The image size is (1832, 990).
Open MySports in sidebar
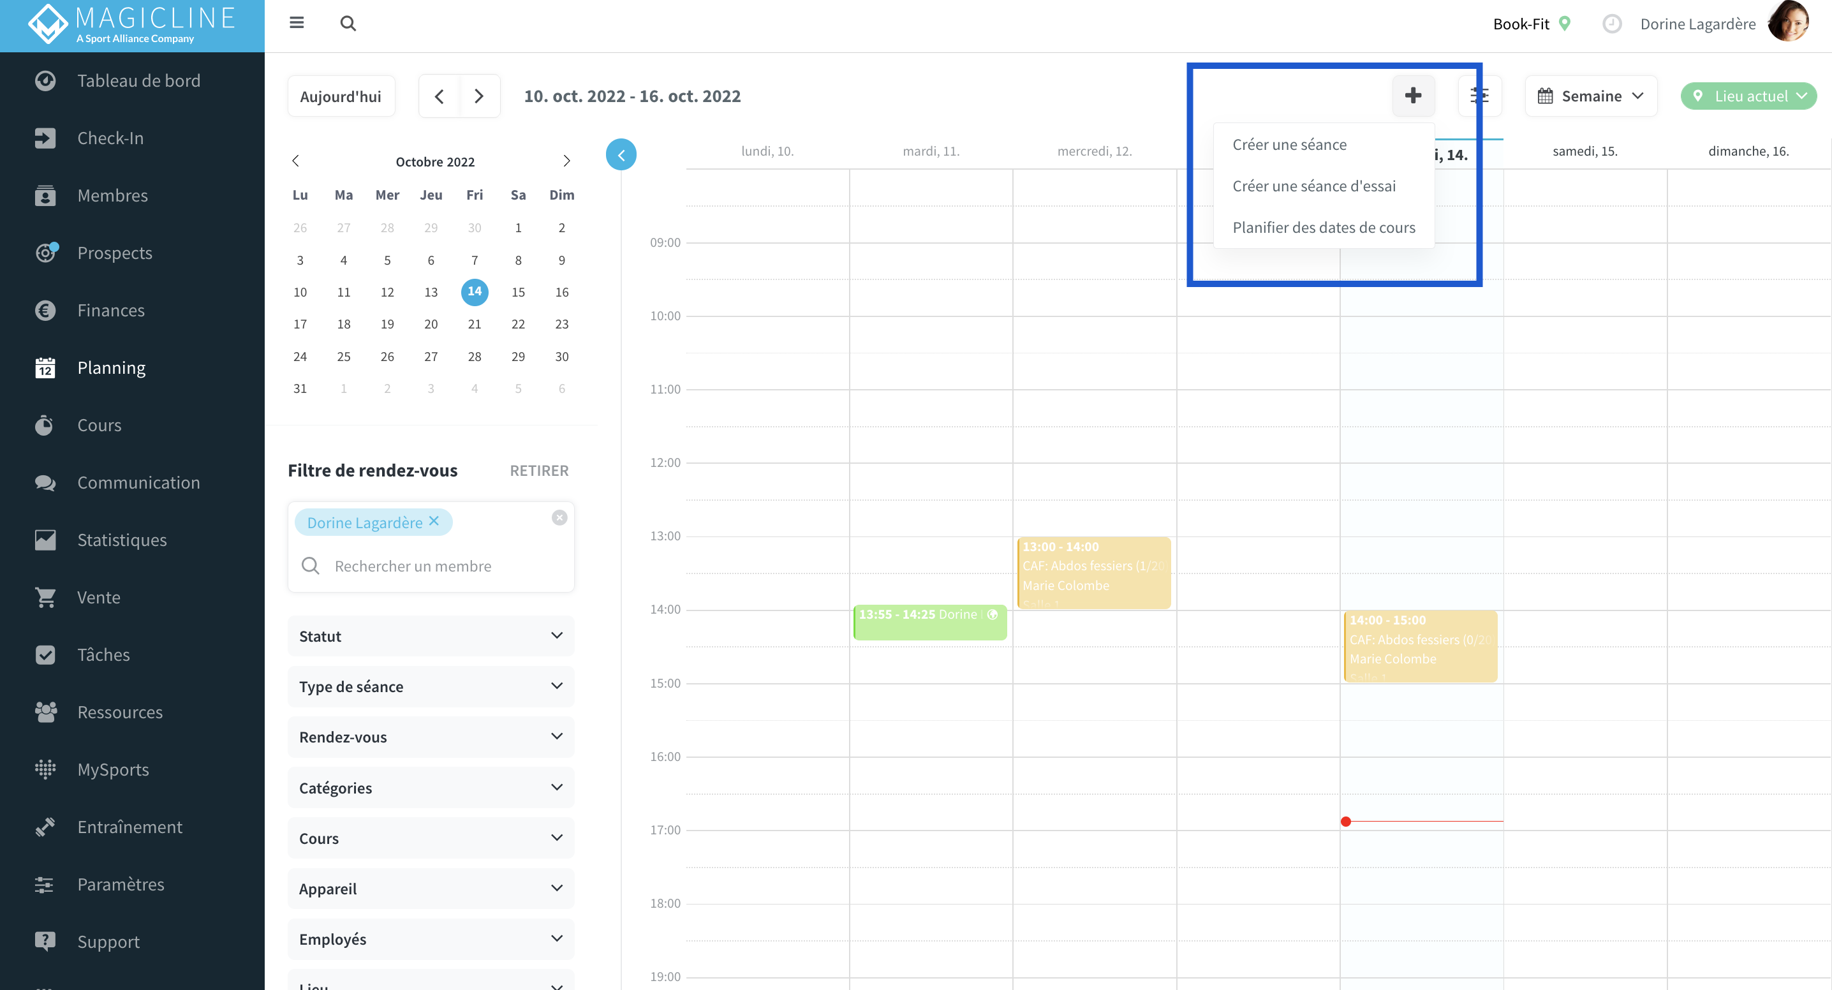coord(132,769)
